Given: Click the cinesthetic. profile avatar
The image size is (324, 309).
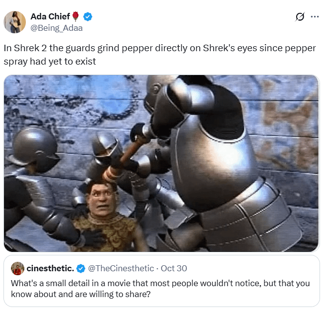Looking at the screenshot, I should click(17, 268).
